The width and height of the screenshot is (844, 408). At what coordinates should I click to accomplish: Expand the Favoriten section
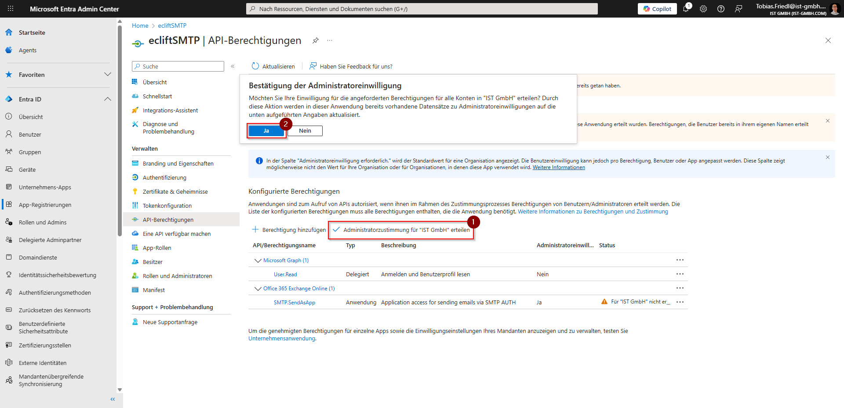[x=107, y=75]
